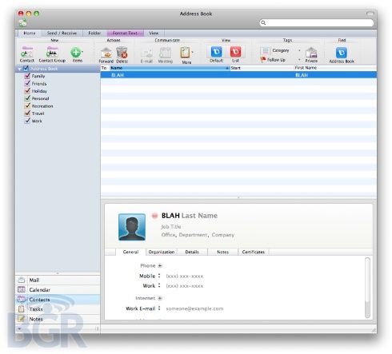Image resolution: width=392 pixels, height=354 pixels.
Task: Select the BLAH contact row
Action: 238,75
